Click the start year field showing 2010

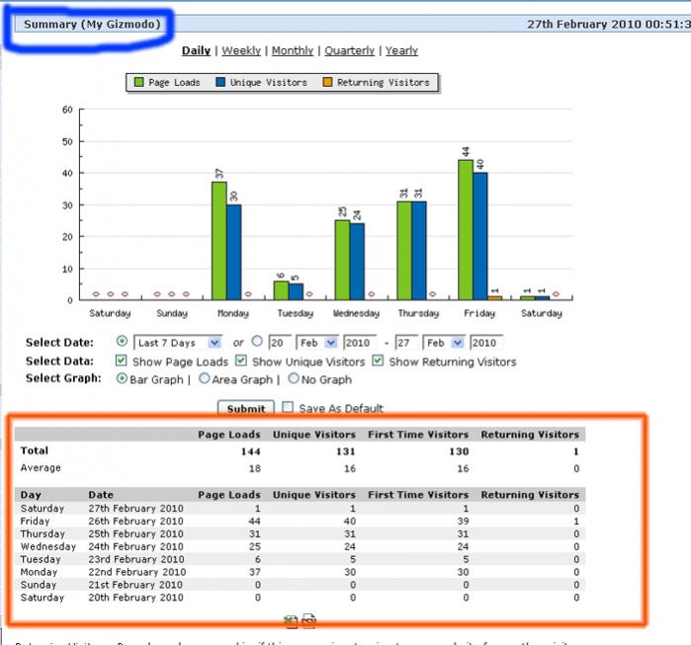pyautogui.click(x=360, y=343)
